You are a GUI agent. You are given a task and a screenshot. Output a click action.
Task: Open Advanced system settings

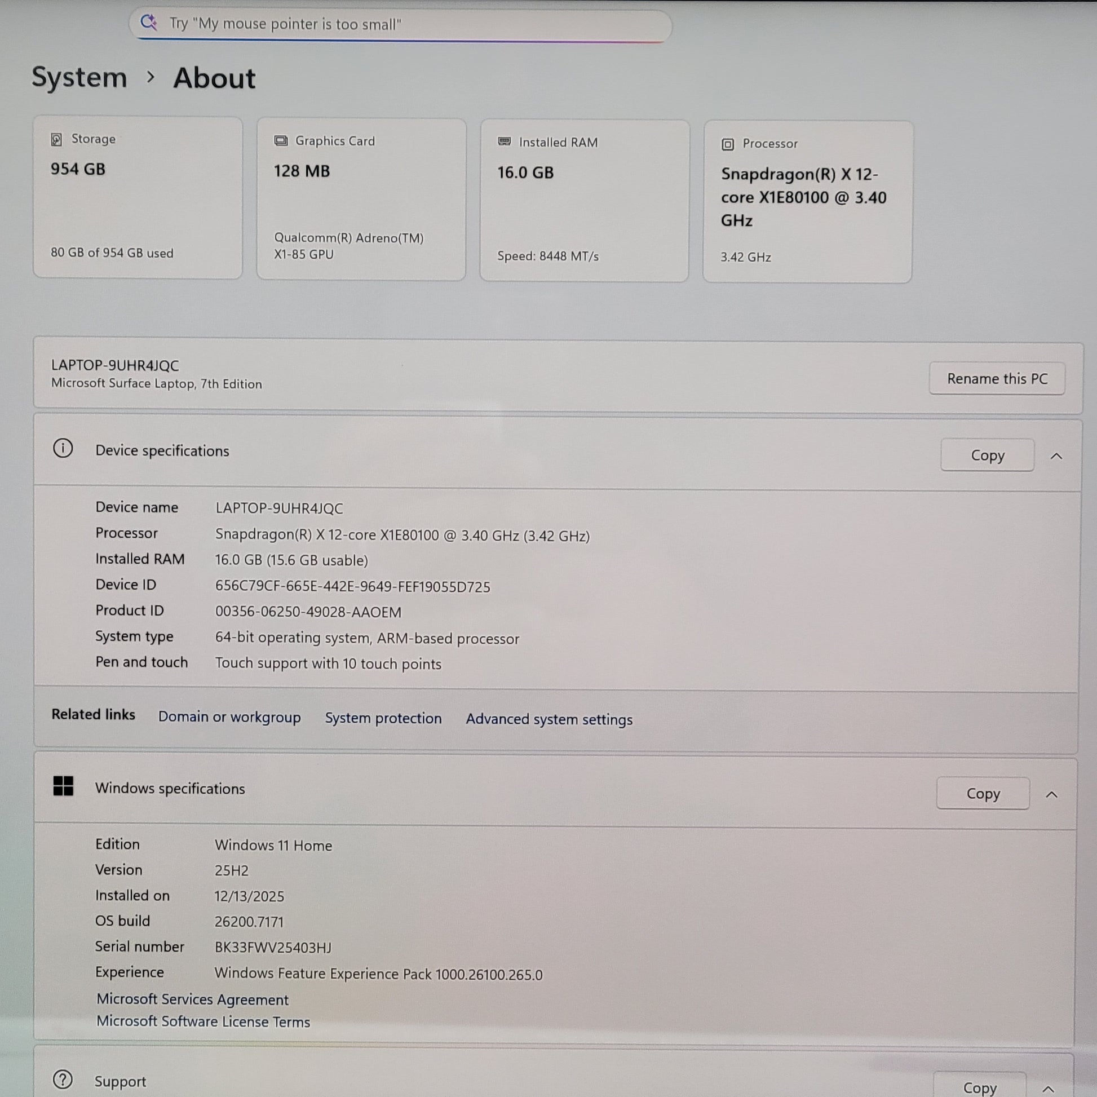click(548, 719)
